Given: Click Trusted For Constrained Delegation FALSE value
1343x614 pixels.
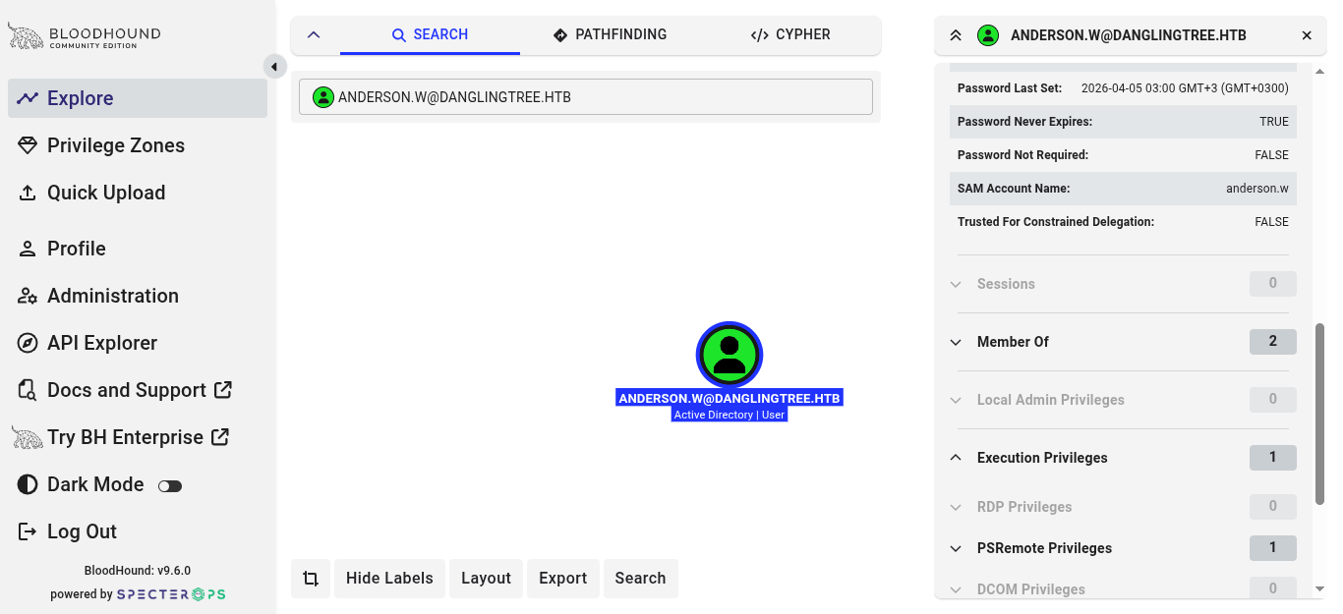Looking at the screenshot, I should point(1271,222).
